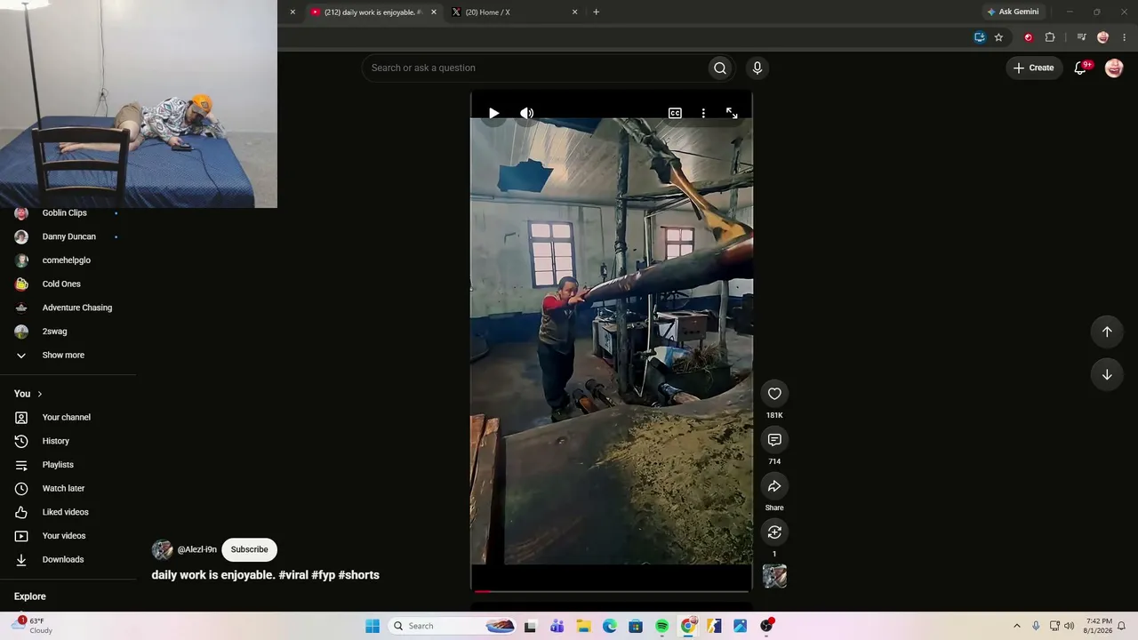Open the Danny Duncan subscription
Image resolution: width=1138 pixels, height=640 pixels.
(x=68, y=236)
